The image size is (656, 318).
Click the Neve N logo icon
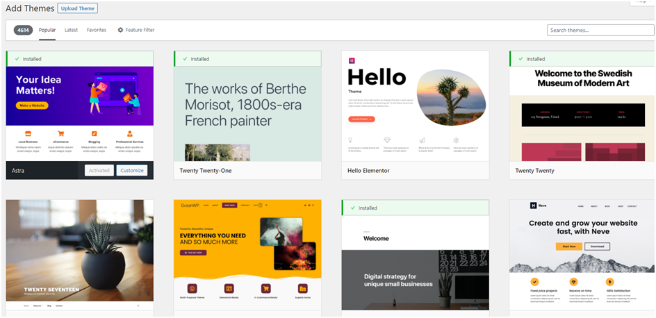(534, 206)
